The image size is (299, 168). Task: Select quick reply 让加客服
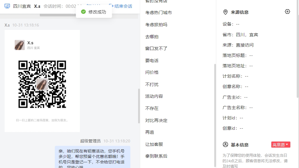click(154, 144)
